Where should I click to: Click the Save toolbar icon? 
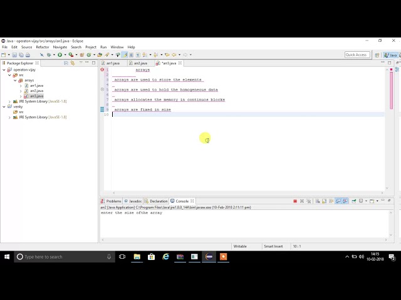pyautogui.click(x=14, y=55)
